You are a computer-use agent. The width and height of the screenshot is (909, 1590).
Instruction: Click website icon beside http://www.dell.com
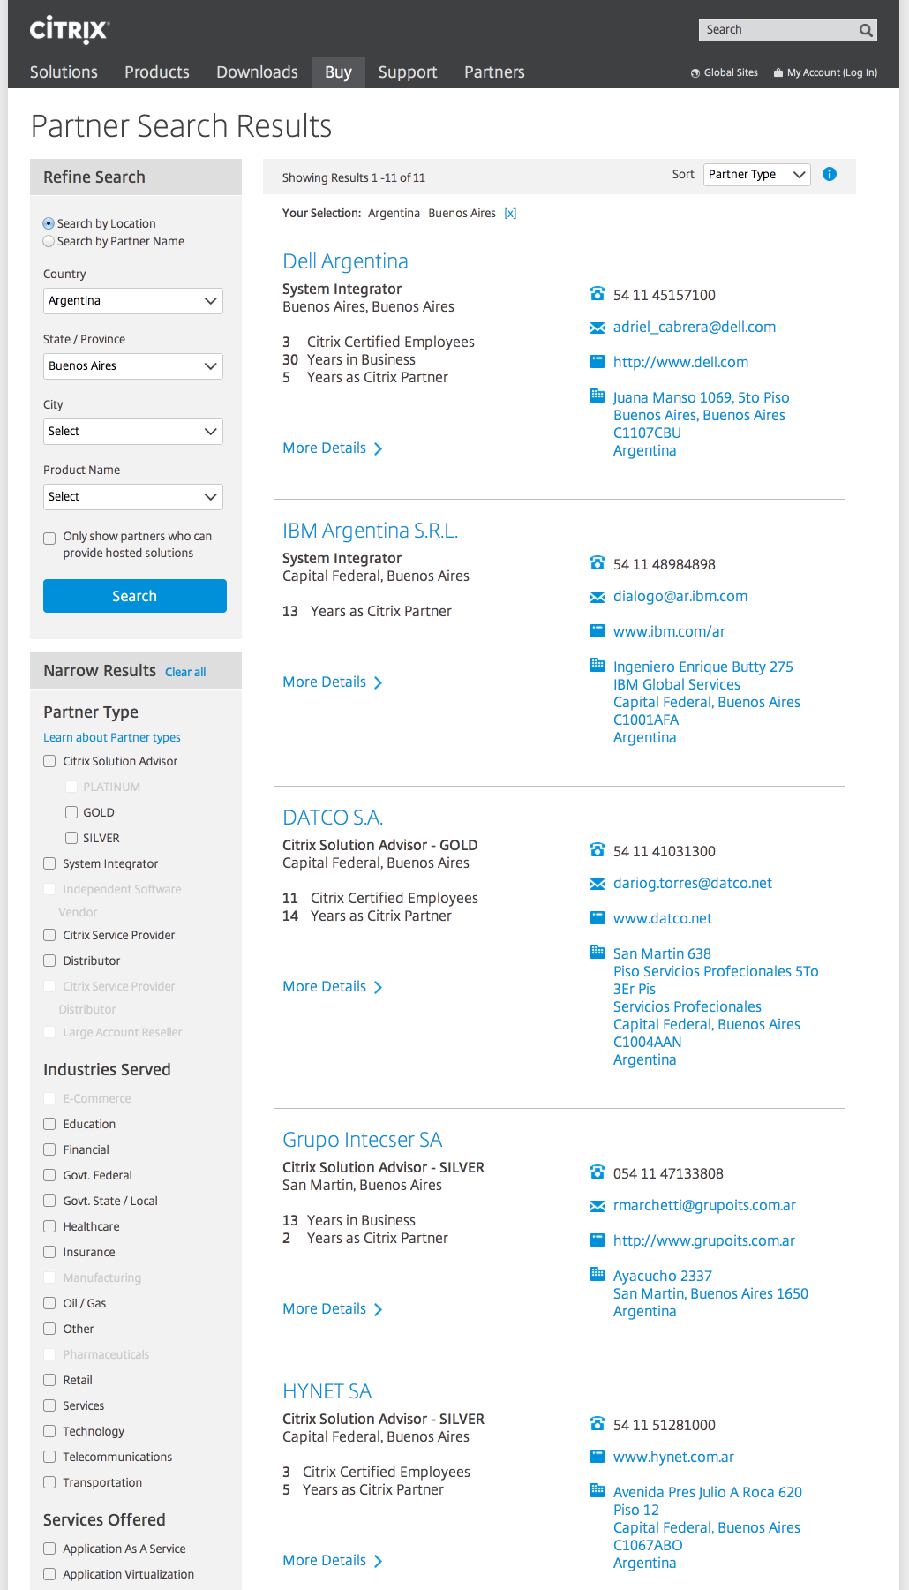click(597, 361)
